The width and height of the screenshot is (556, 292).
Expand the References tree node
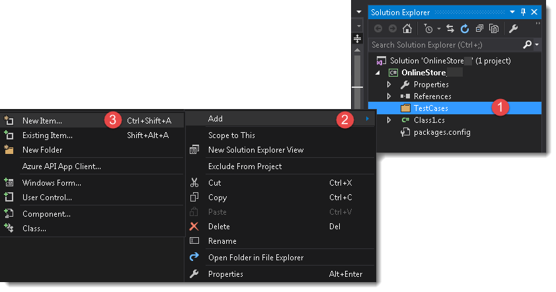[x=389, y=96]
